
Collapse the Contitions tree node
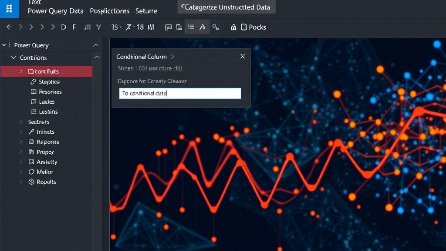tap(14, 58)
